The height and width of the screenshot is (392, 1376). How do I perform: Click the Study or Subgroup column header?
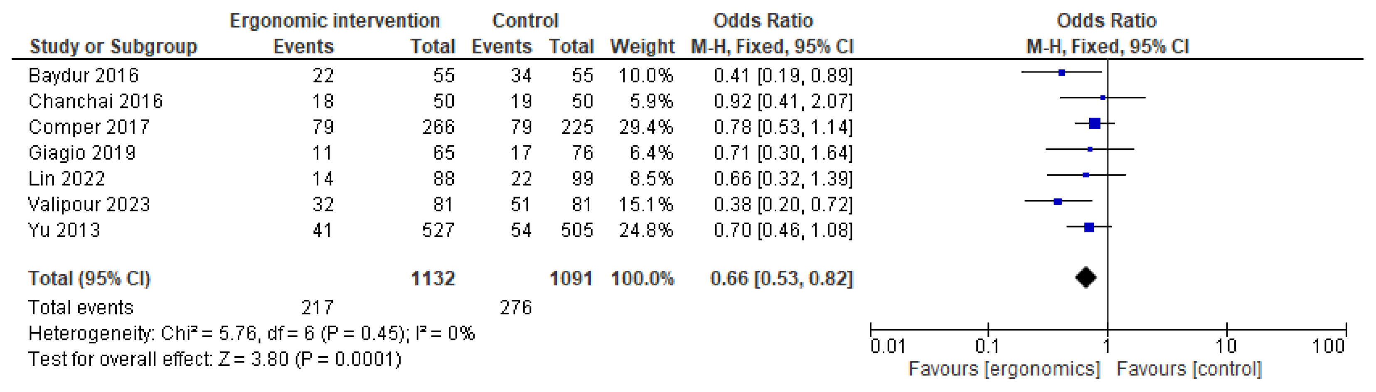click(x=113, y=47)
